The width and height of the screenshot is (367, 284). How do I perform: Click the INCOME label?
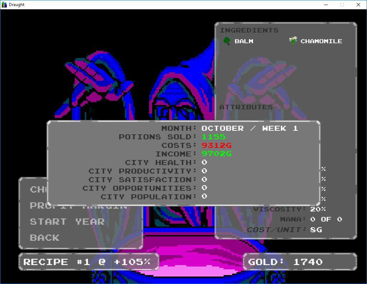point(176,154)
